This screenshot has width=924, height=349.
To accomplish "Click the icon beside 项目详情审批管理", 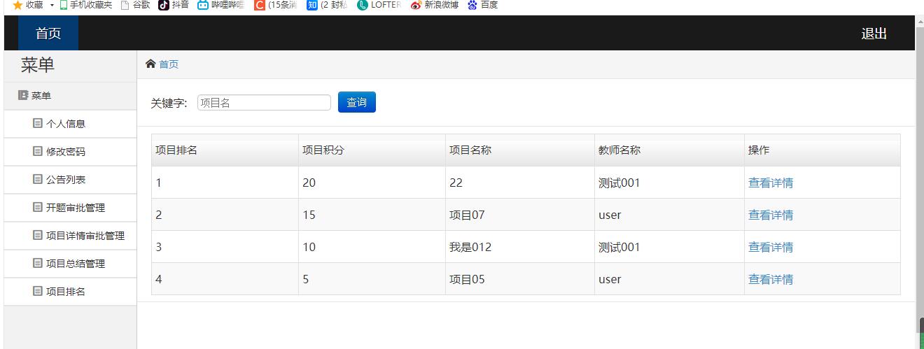I will click(x=38, y=235).
